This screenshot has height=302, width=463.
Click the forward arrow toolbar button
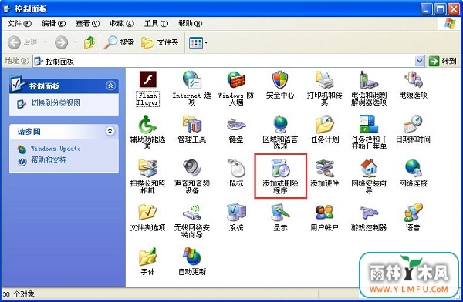pos(62,42)
